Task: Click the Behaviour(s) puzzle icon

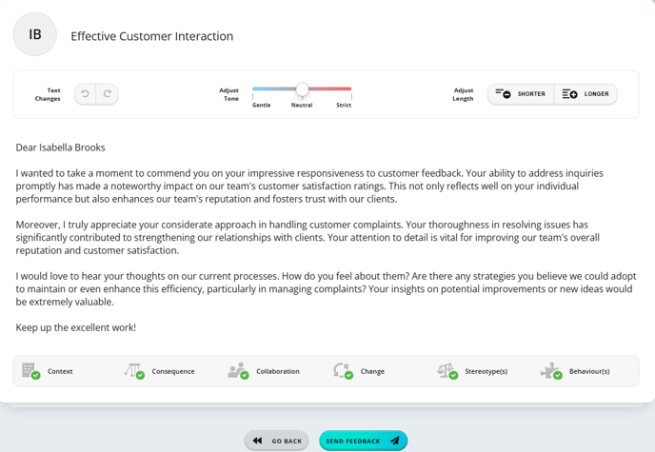Action: pos(551,370)
